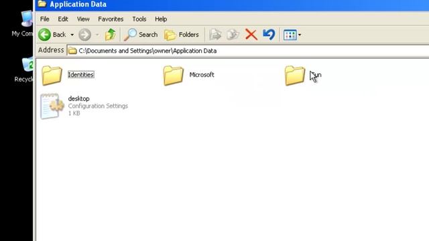Click the My Computer desktop icon
Viewport: 429px width, 241px height.
pos(27,18)
